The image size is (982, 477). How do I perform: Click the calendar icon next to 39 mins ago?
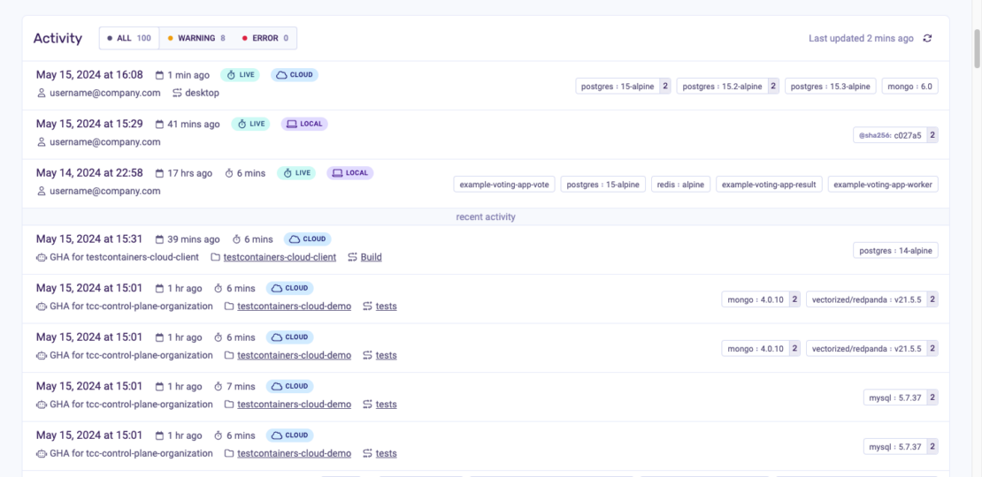click(159, 239)
